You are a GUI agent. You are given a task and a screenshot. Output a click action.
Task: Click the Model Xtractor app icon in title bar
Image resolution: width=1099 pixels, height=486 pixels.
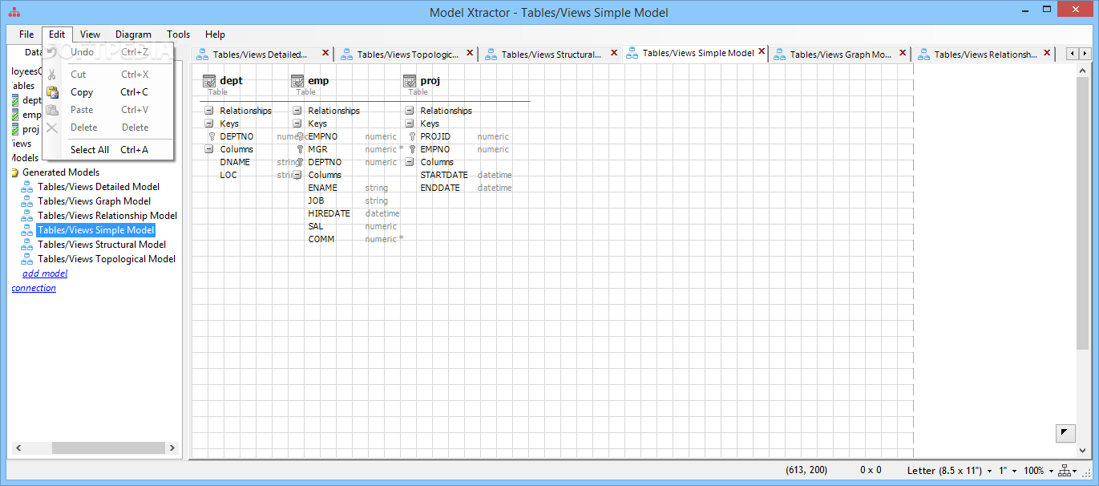(14, 12)
